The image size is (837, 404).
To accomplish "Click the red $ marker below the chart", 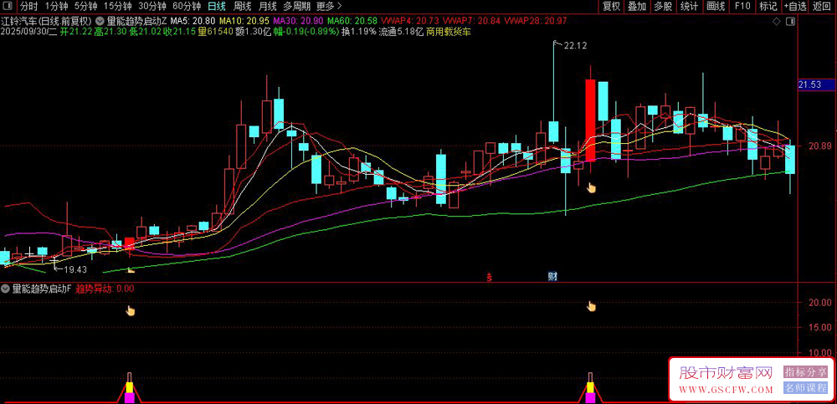I will click(490, 276).
